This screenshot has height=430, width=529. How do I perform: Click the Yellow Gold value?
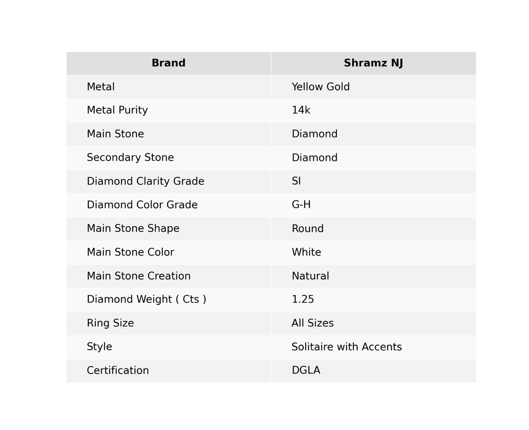click(320, 87)
